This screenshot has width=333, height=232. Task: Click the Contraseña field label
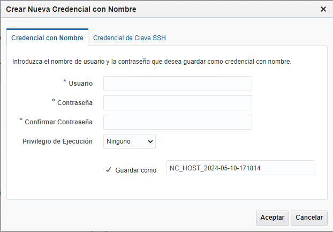click(75, 102)
